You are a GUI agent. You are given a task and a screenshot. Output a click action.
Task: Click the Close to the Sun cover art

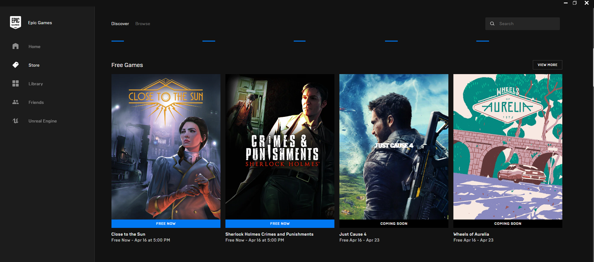pyautogui.click(x=166, y=147)
